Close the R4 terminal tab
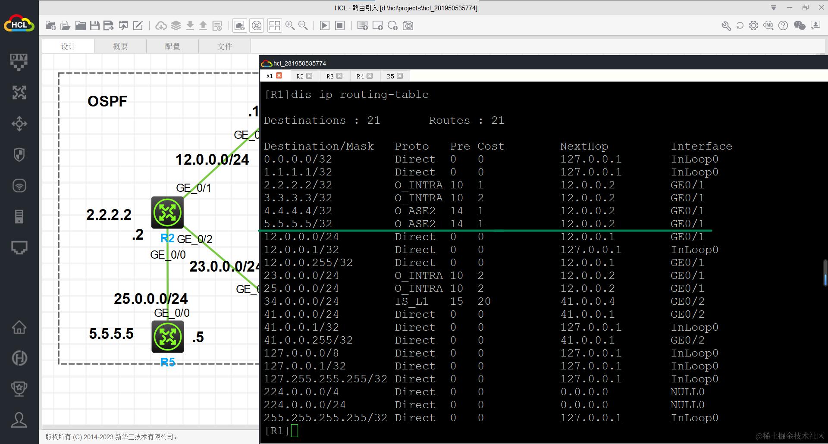Screen dimensions: 828x444 click(x=370, y=76)
